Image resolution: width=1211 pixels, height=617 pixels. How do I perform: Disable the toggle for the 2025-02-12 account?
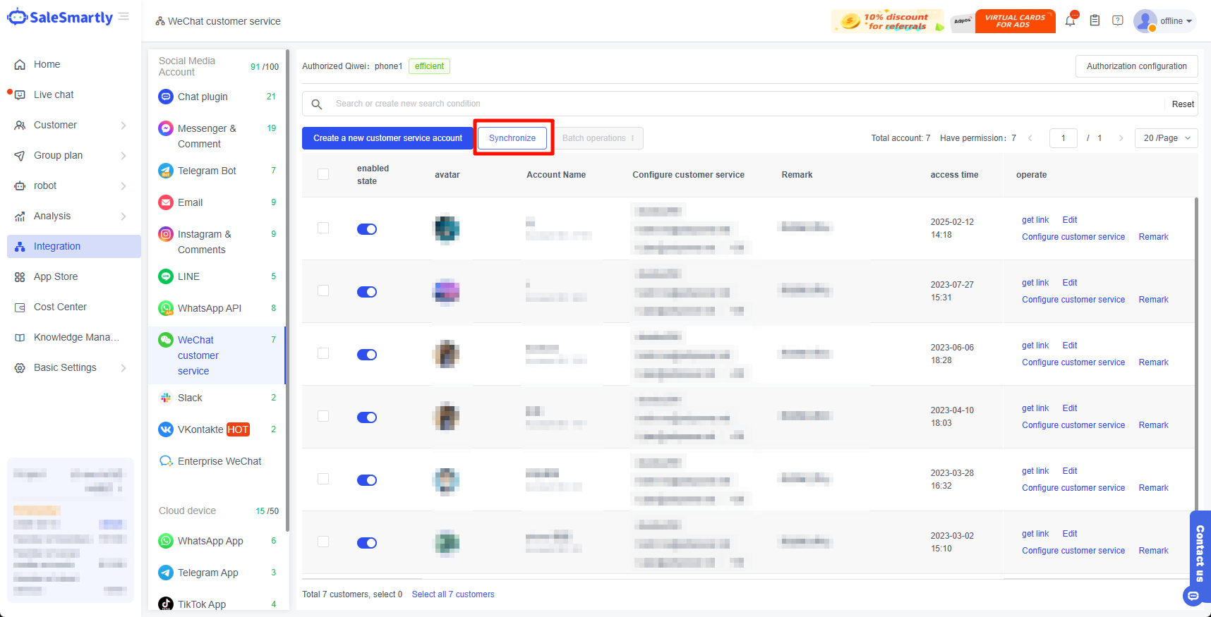[x=367, y=229]
